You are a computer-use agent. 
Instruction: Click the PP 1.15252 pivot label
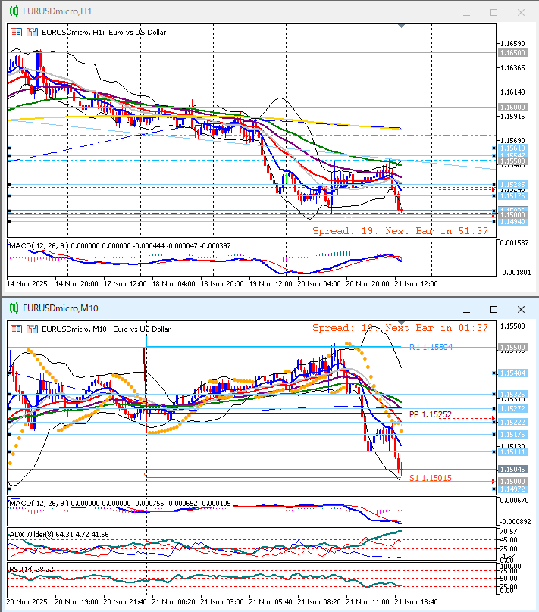coord(430,414)
